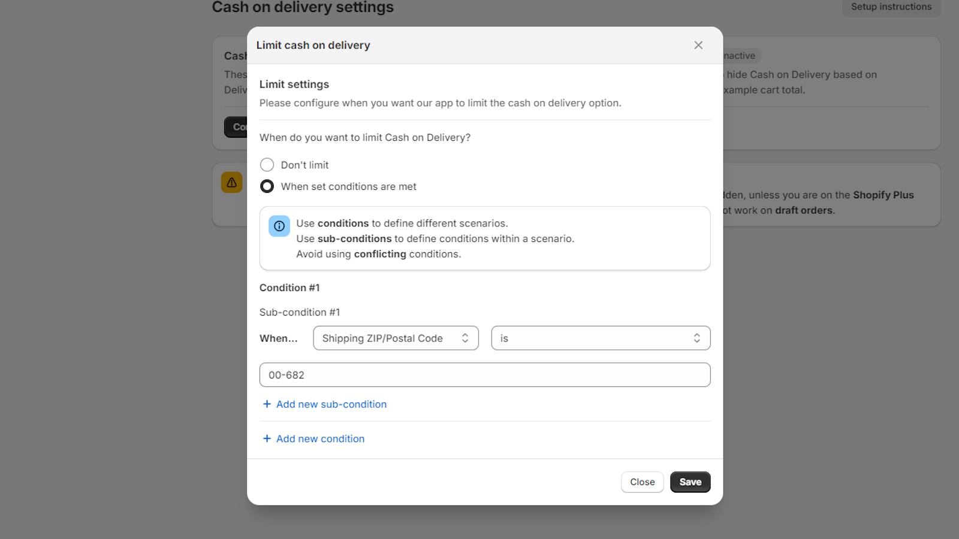Screen dimensions: 959x539
Task: Add new condition
Action: click(320, 439)
